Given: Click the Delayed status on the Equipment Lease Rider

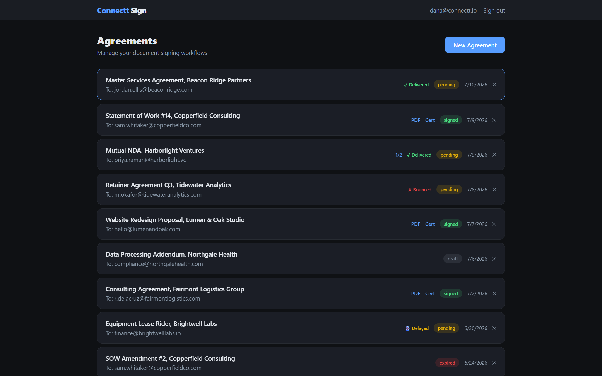Looking at the screenshot, I should click(417, 328).
